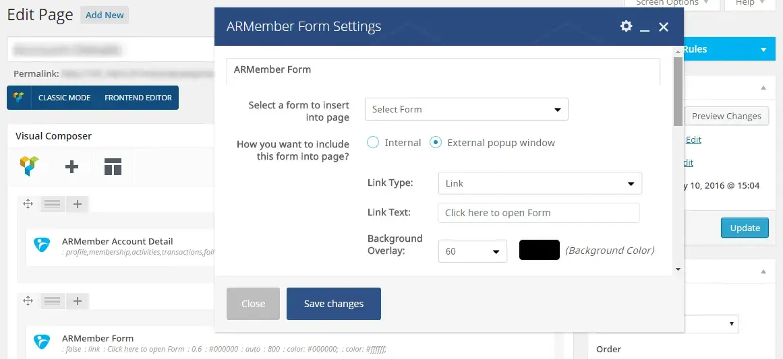The width and height of the screenshot is (783, 359).
Task: Open the Select Form dropdown
Action: point(466,109)
